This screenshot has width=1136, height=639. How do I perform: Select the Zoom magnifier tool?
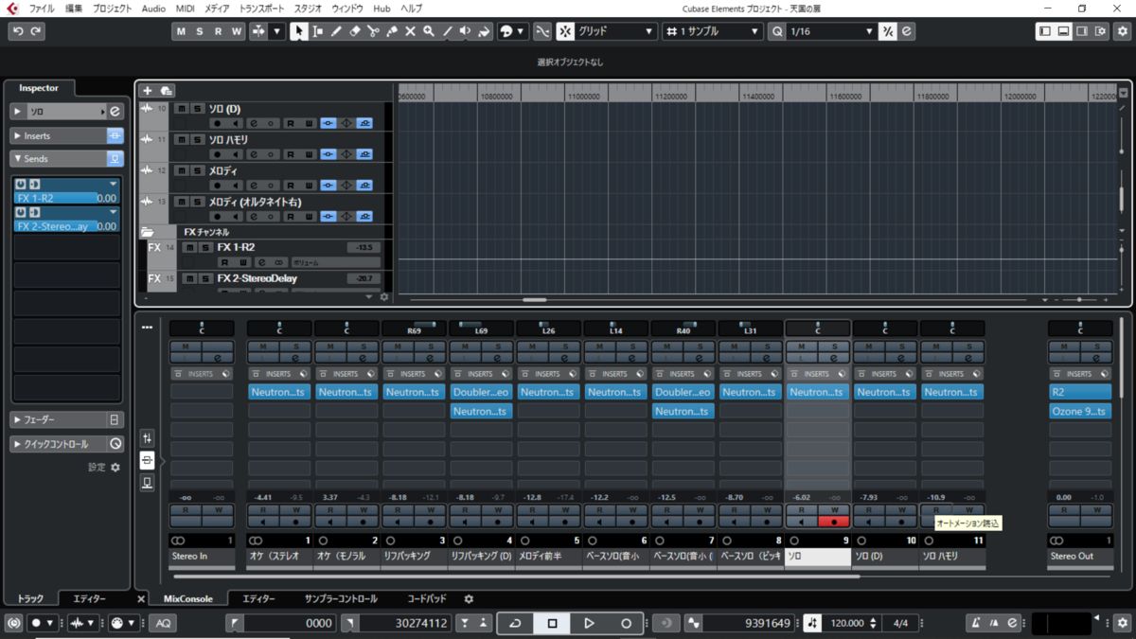pyautogui.click(x=429, y=31)
